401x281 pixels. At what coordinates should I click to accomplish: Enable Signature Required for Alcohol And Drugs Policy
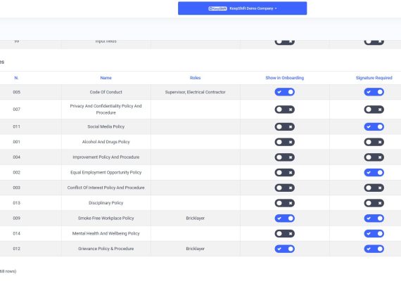(374, 142)
